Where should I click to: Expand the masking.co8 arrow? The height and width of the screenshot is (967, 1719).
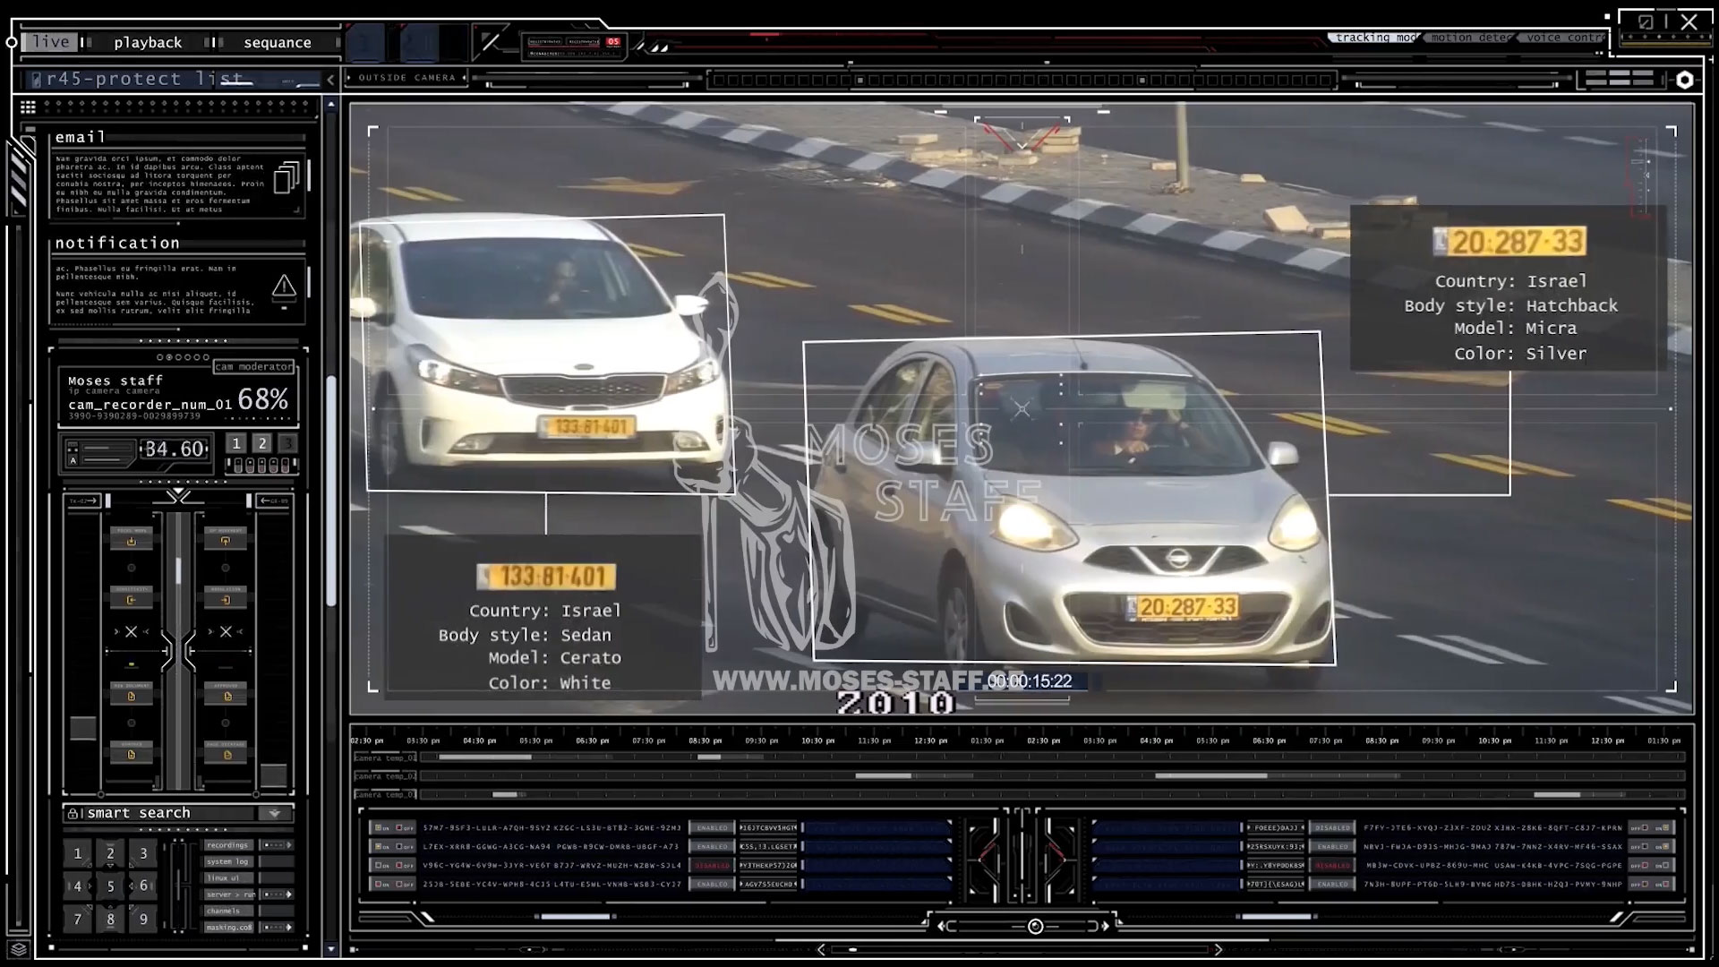[x=288, y=928]
